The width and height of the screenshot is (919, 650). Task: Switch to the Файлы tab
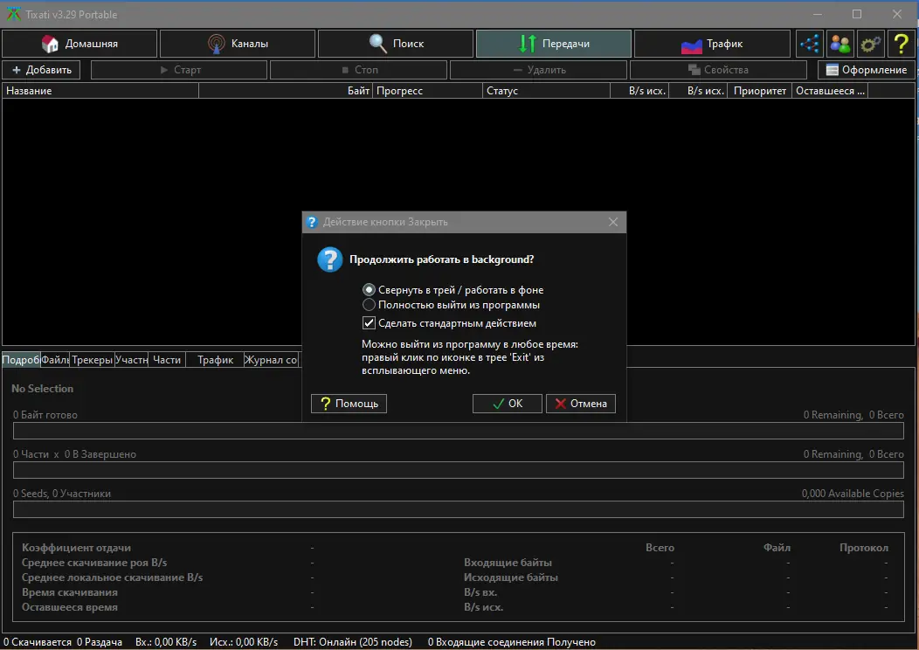55,360
